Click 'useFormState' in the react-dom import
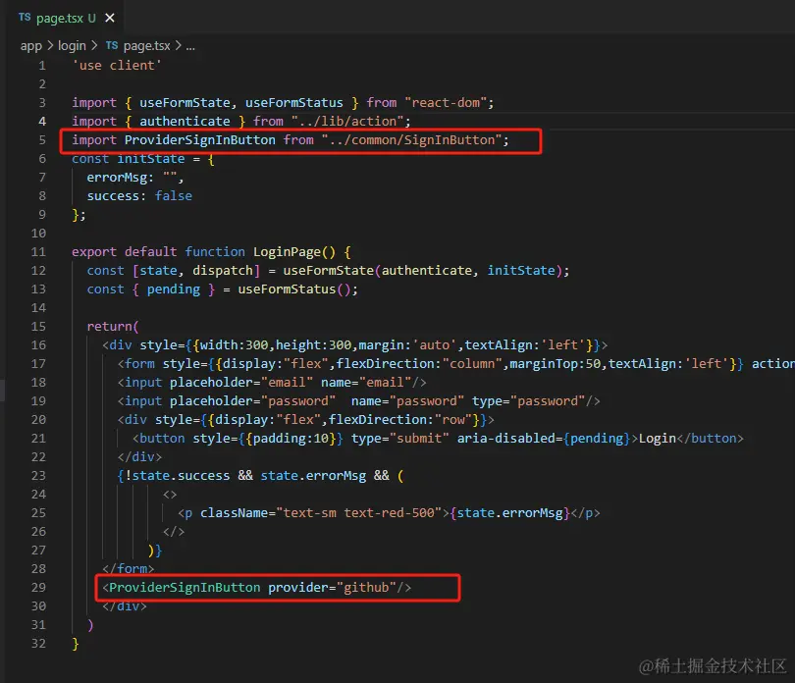Image resolution: width=795 pixels, height=683 pixels. click(x=185, y=103)
